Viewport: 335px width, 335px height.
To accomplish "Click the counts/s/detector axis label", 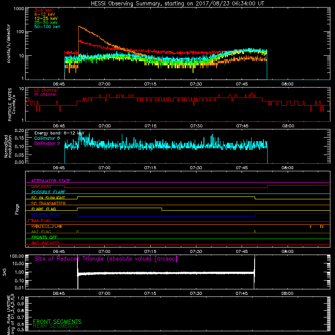I will [8, 44].
